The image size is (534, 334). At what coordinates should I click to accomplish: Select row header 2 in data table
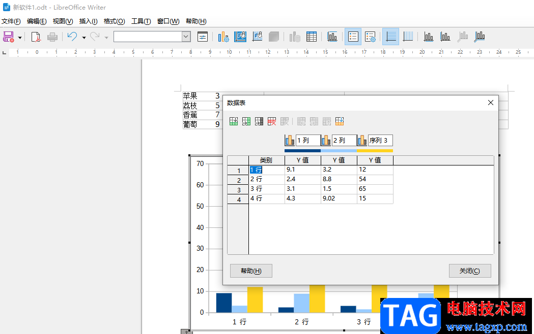point(238,180)
